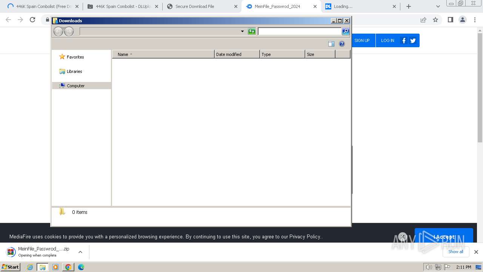The height and width of the screenshot is (272, 483).
Task: Maximize the Downloads explorer window
Action: point(340,21)
